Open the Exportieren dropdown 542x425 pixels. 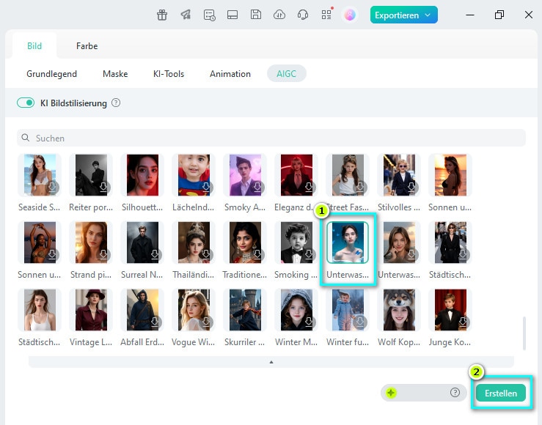[x=403, y=15]
